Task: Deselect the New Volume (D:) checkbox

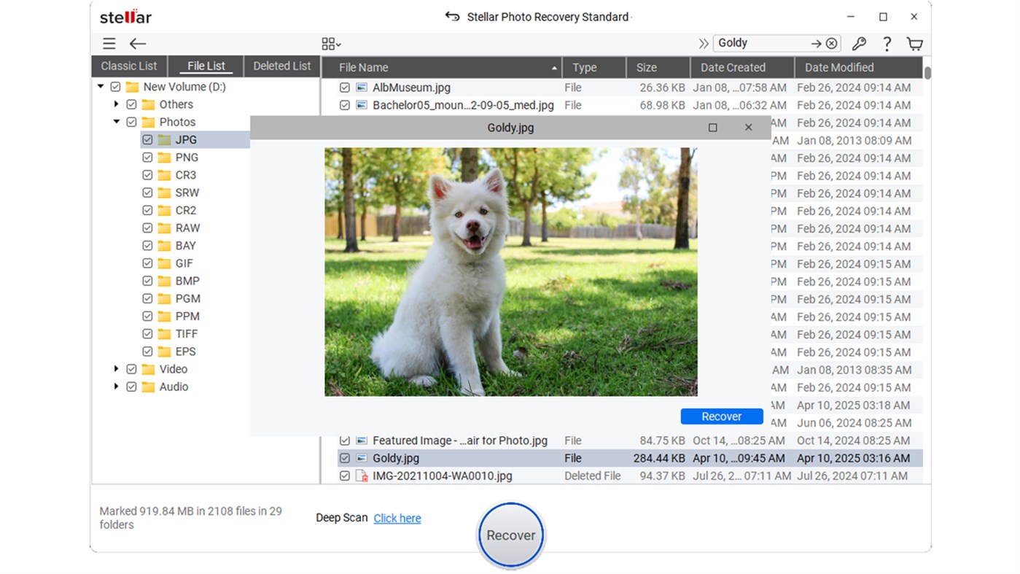Action: tap(115, 86)
